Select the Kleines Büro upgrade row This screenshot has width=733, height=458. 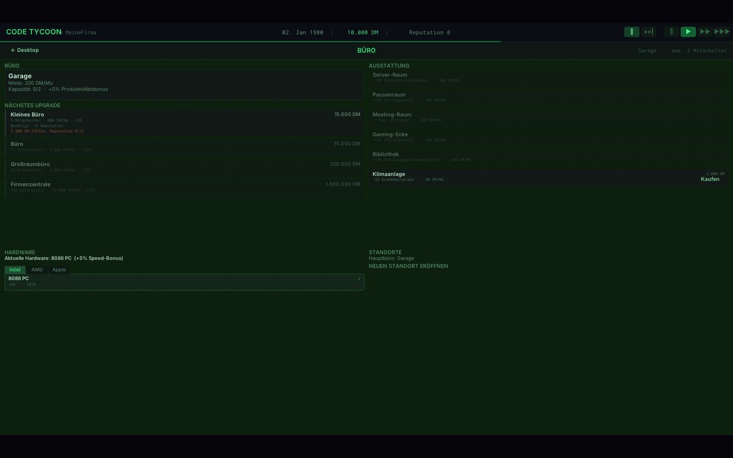pyautogui.click(x=184, y=122)
